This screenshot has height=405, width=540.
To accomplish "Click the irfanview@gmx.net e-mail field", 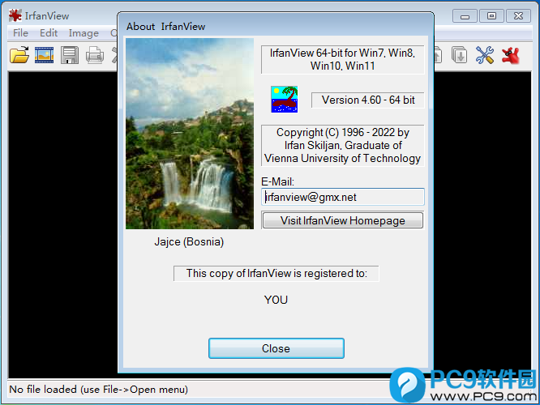I will tap(343, 197).
